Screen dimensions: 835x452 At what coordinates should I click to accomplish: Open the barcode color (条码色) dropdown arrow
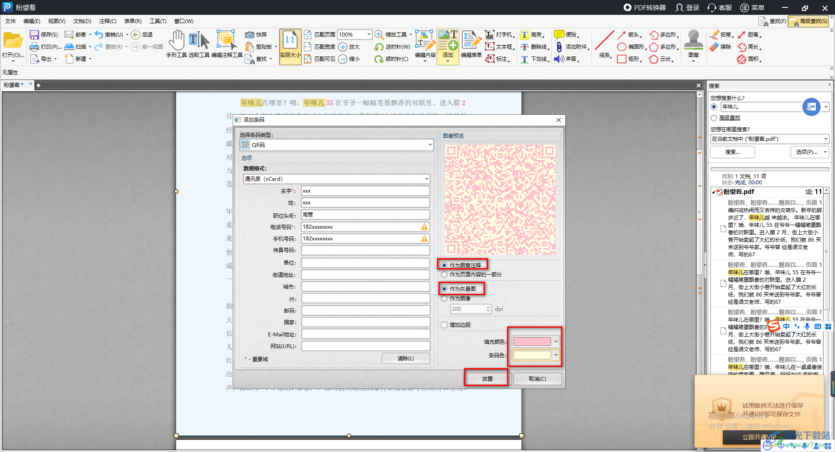pos(556,356)
